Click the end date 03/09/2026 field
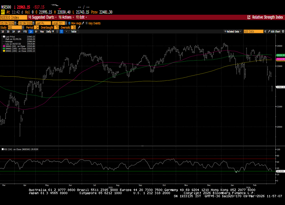 click(26, 23)
